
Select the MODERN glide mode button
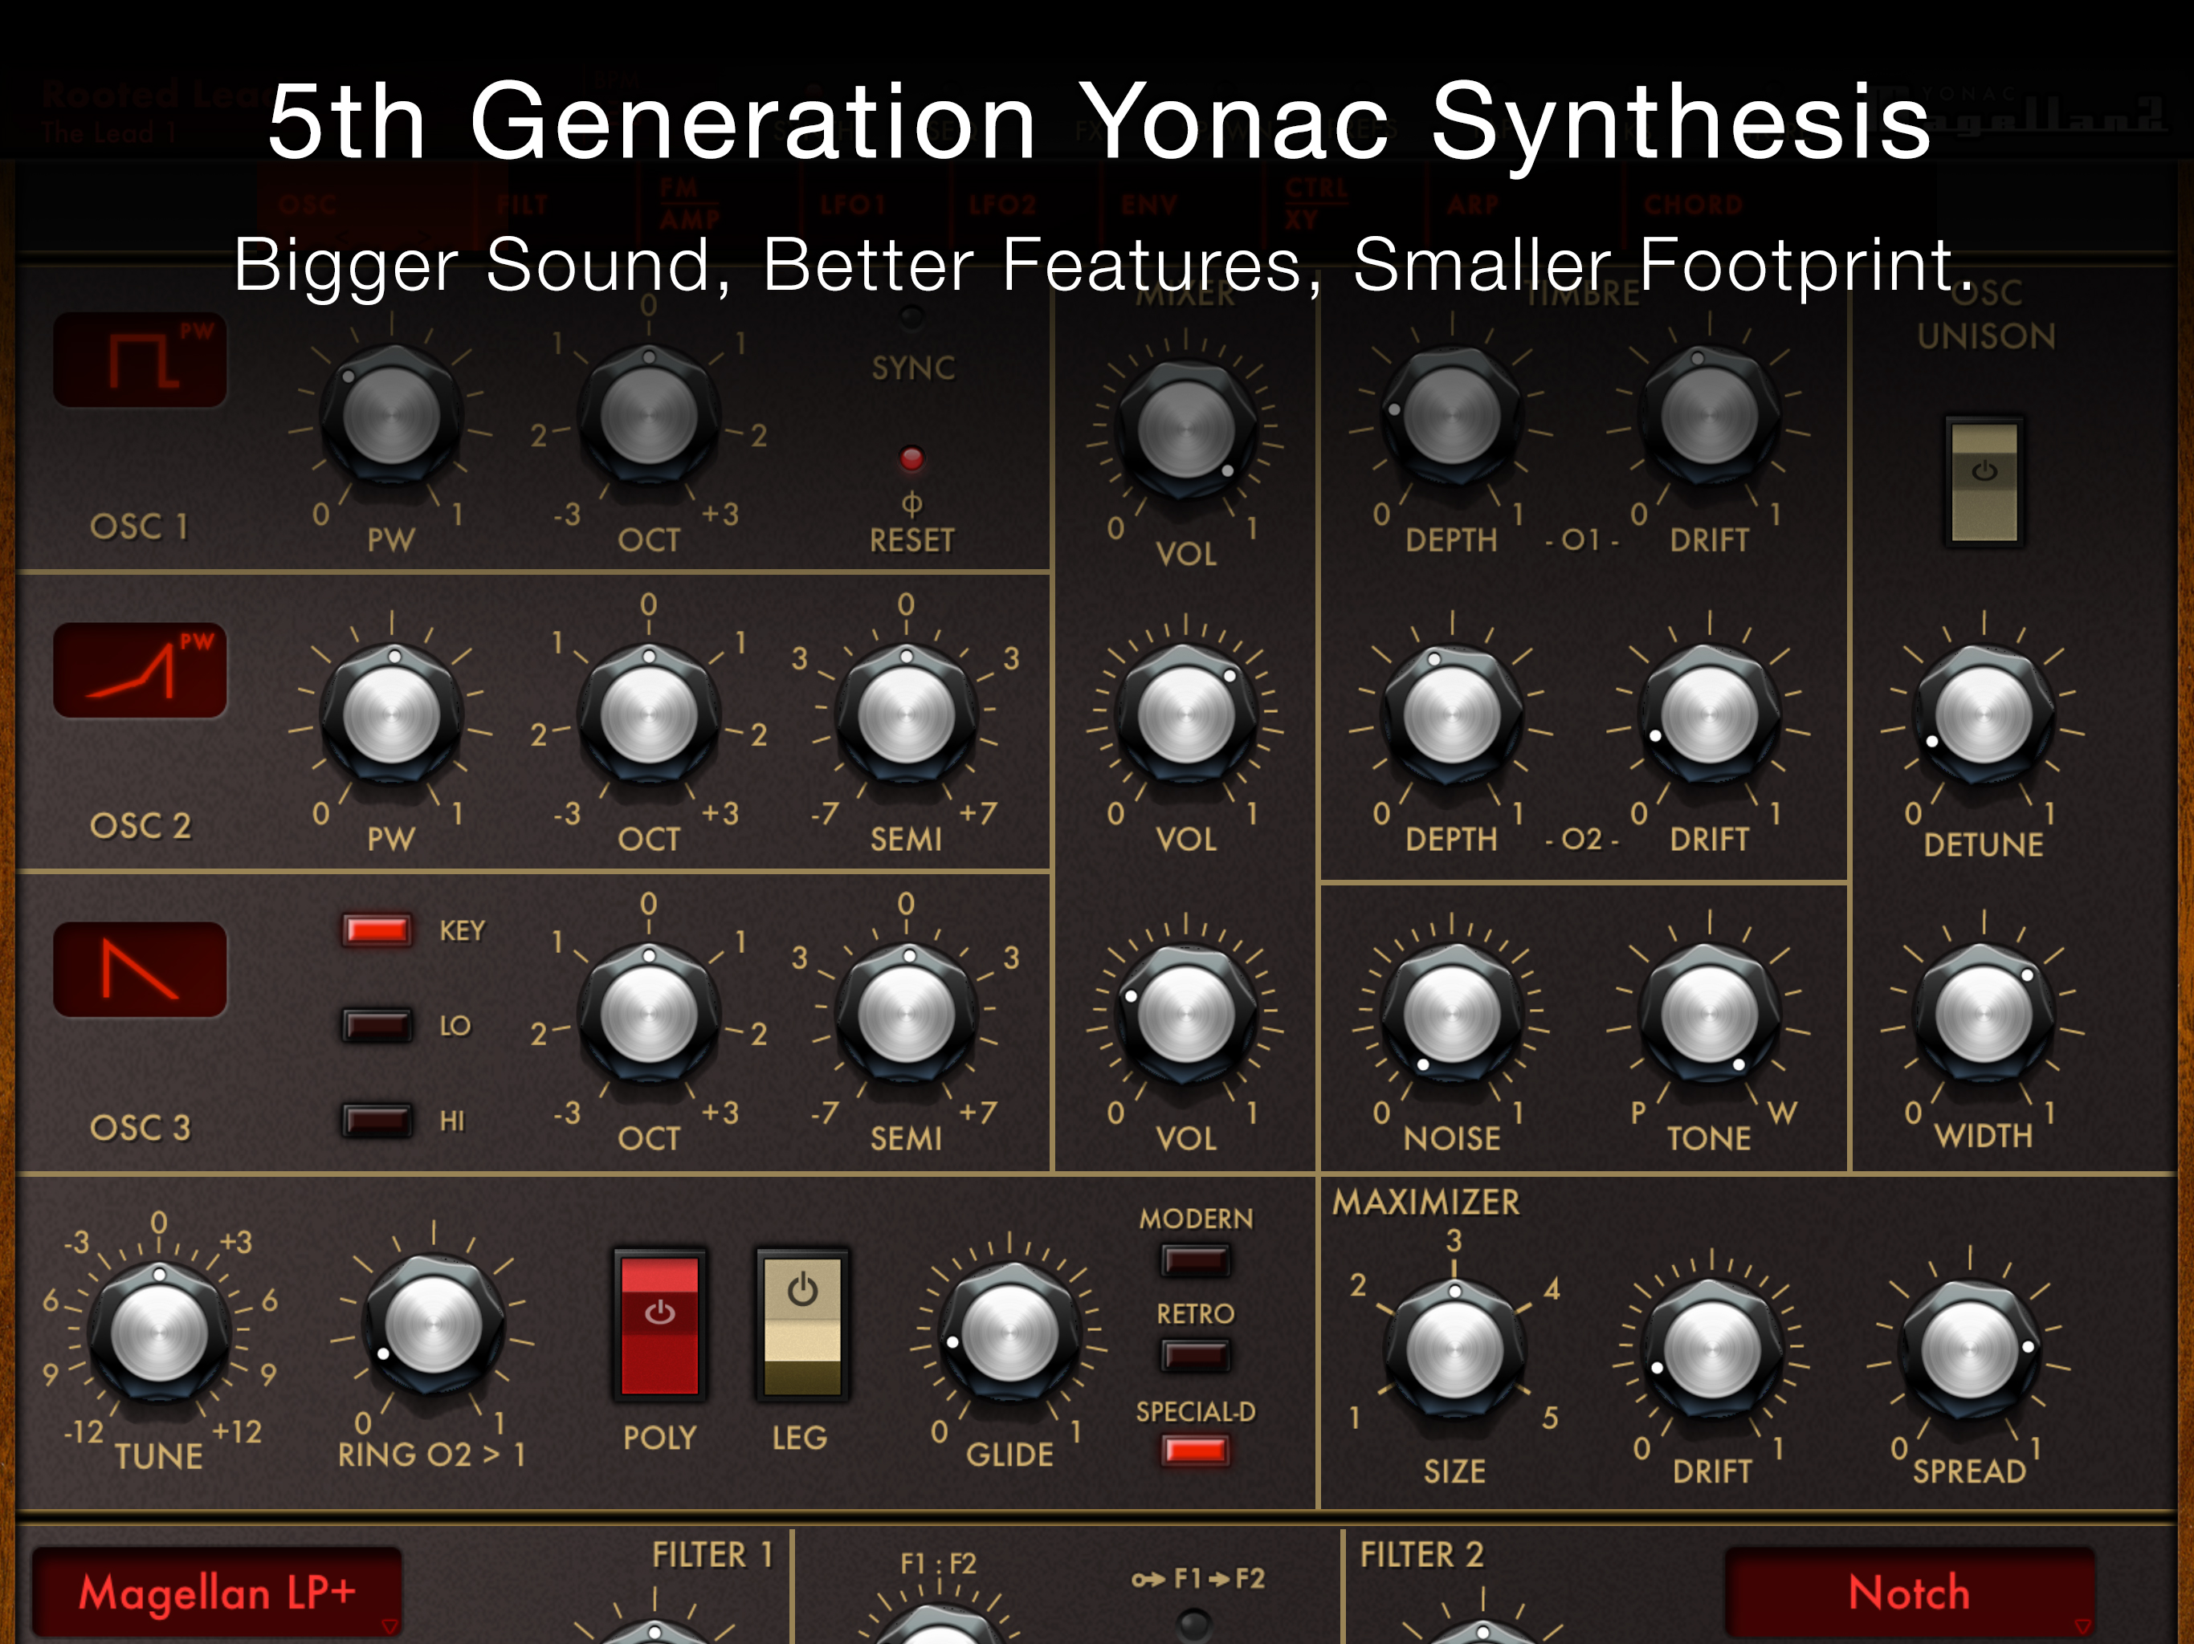pos(1195,1260)
